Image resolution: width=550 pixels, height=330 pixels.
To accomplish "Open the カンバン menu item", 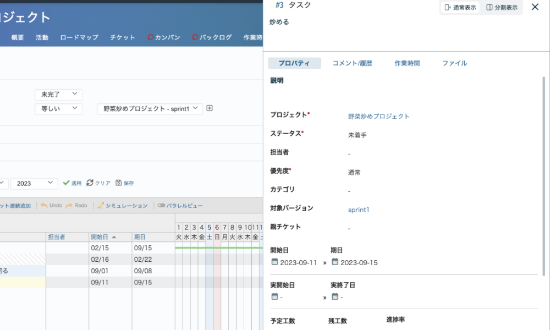I will (164, 37).
